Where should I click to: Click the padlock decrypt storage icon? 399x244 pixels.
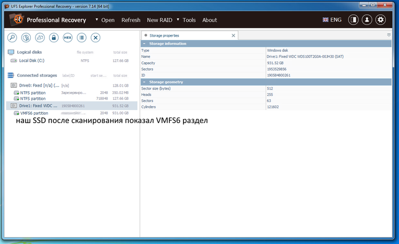[x=54, y=38]
